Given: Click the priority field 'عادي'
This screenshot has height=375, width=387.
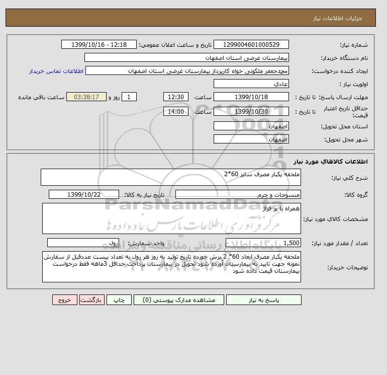Looking at the screenshot, I should [x=251, y=84].
